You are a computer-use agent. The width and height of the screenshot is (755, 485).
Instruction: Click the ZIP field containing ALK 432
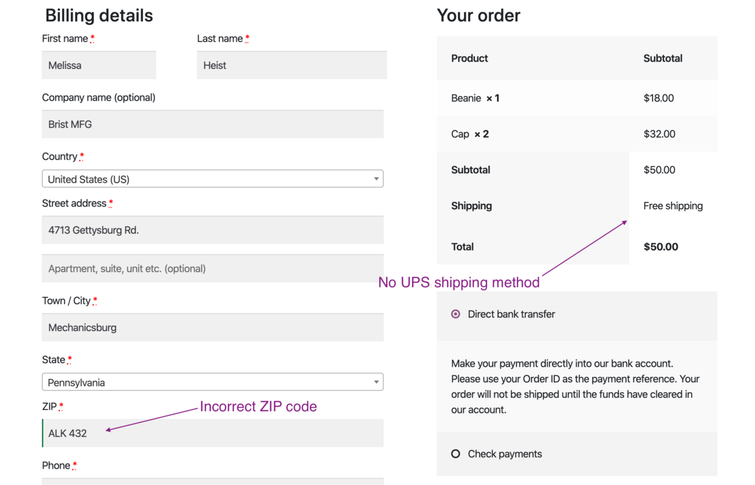pos(212,433)
